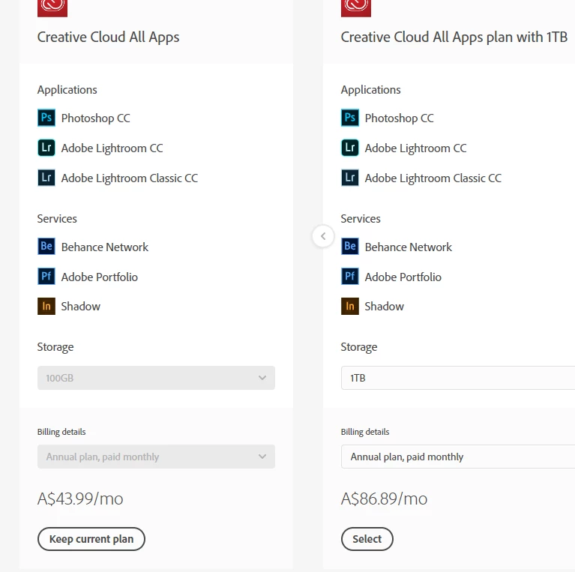This screenshot has width=575, height=572.
Task: Select the 1TB plan with Select button
Action: (x=367, y=539)
